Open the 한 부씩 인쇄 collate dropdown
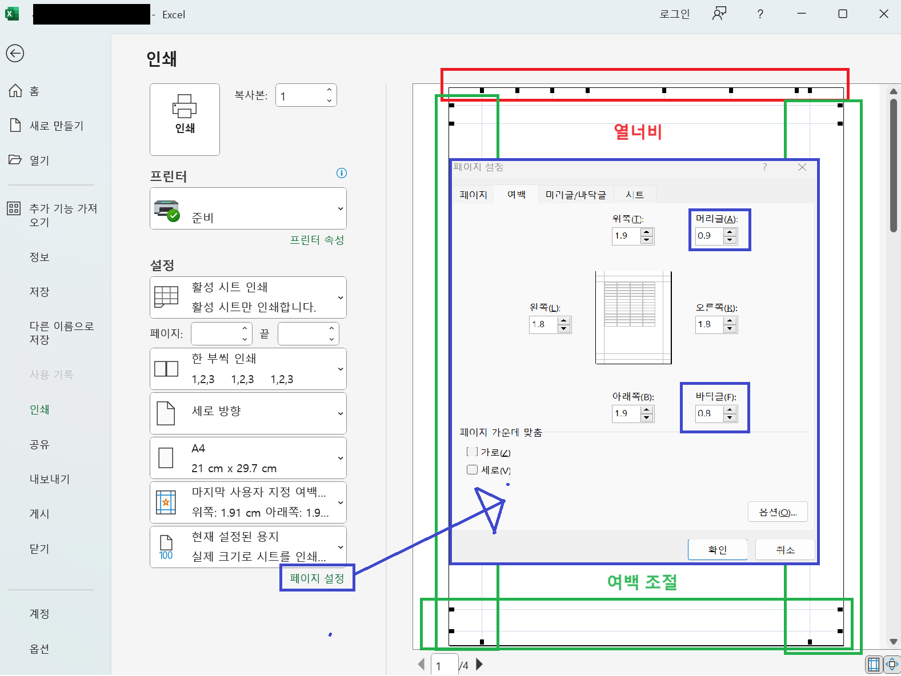Viewport: 901px width, 676px height. coord(248,369)
